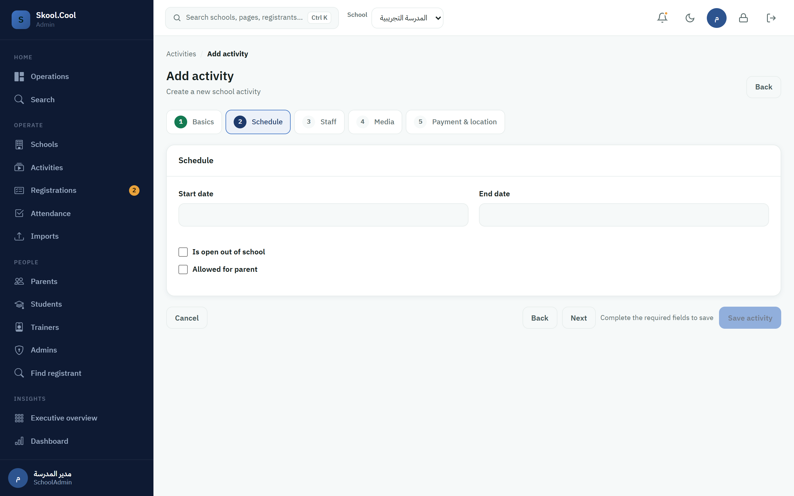Open the Trainers badge icon
Viewport: 794px width, 496px height.
point(19,327)
